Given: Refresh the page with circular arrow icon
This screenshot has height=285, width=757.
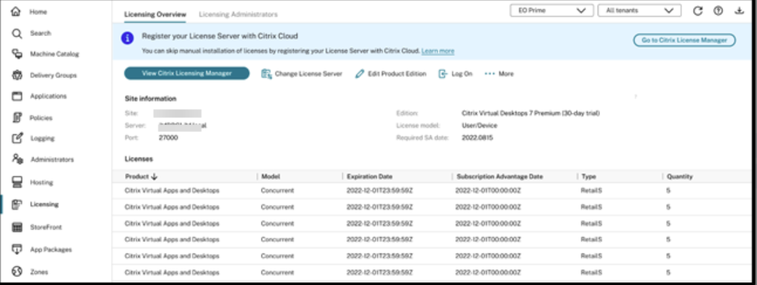Looking at the screenshot, I should click(698, 11).
